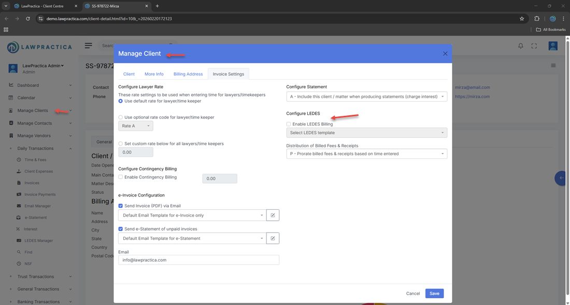
Task: Close the Manage Client dialog
Action: point(445,54)
